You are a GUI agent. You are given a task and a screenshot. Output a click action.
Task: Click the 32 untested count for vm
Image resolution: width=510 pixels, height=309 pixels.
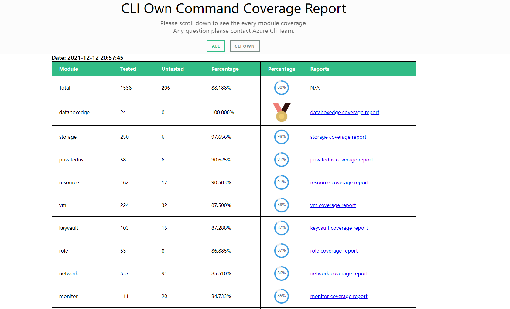[x=164, y=205]
